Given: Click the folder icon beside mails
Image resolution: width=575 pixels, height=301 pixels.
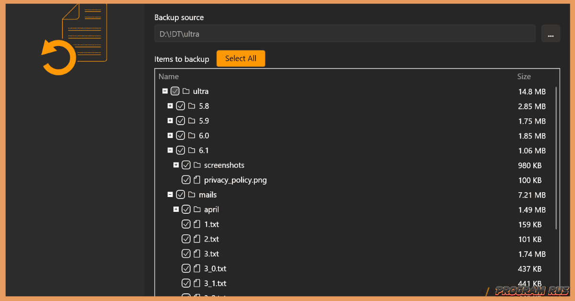Looking at the screenshot, I should tap(191, 194).
